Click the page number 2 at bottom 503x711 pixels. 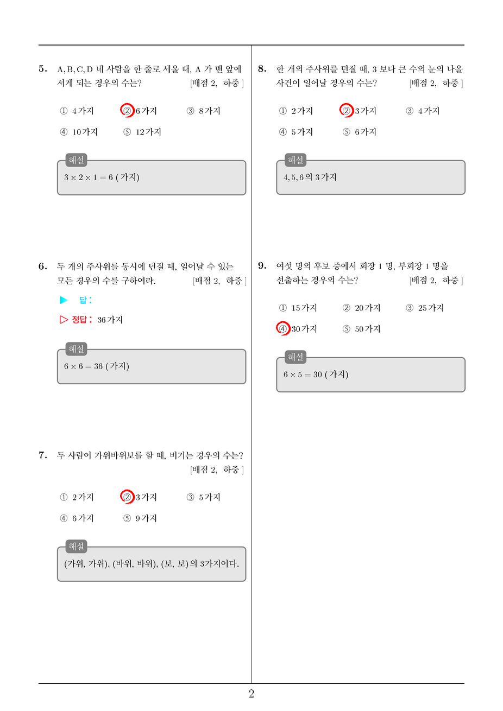tap(252, 694)
